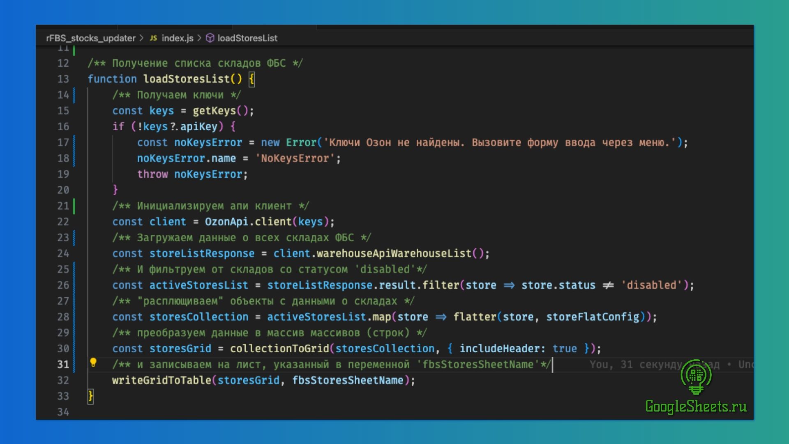Click the cube symbol icon before loadStoresList

click(210, 38)
